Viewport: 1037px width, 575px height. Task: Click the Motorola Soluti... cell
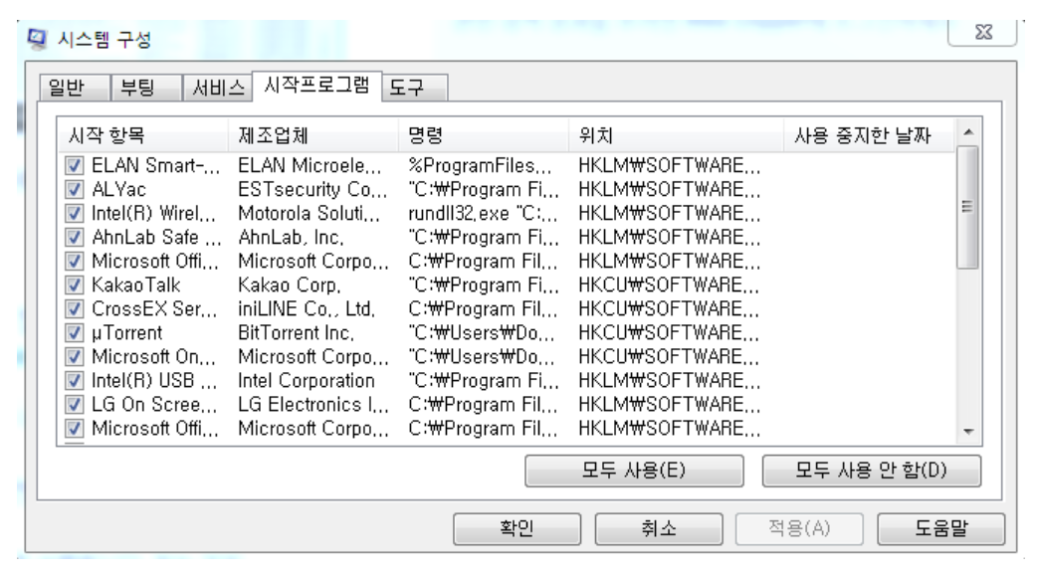(x=309, y=214)
